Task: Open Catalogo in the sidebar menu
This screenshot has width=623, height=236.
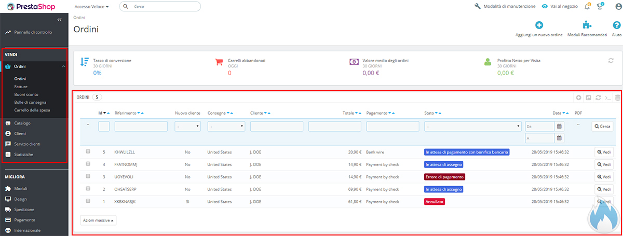Action: [x=22, y=123]
